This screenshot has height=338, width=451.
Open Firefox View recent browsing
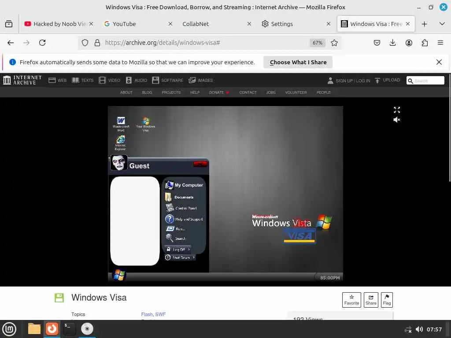[x=9, y=24]
